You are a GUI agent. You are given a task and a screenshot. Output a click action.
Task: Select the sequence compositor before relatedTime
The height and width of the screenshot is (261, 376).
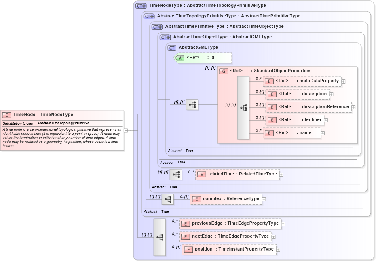(176, 175)
